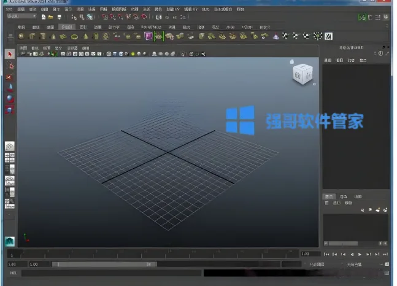This screenshot has width=397, height=286.
Task: Create a polygon plane from shelf
Action: point(63,36)
